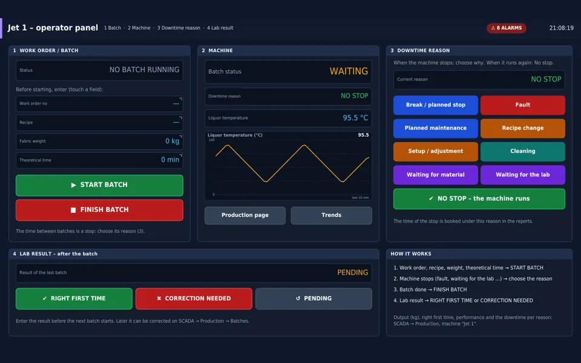Select NO STOP - the machine runs
This screenshot has height=363, width=581.
(479, 199)
